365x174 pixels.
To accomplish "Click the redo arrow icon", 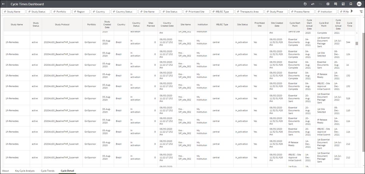I will [320, 4].
